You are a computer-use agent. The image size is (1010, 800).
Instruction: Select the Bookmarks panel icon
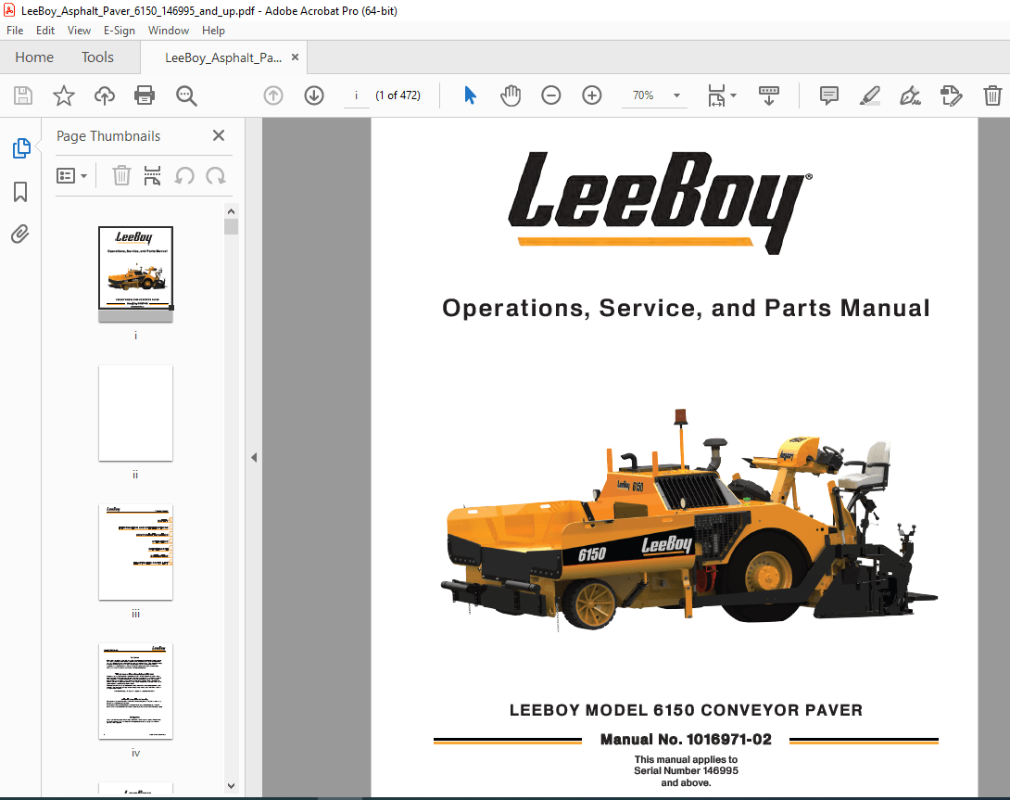click(x=20, y=191)
